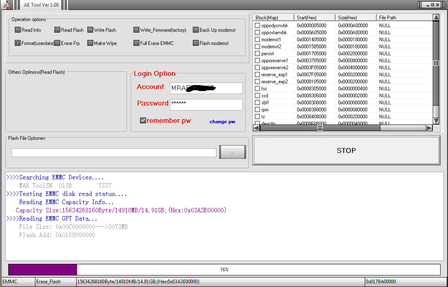Click partition list scroll up arrow

(436, 17)
